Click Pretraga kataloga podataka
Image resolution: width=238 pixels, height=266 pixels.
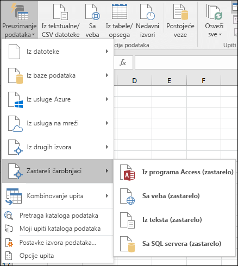click(58, 216)
